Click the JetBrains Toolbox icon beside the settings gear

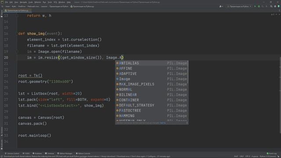click(279, 6)
